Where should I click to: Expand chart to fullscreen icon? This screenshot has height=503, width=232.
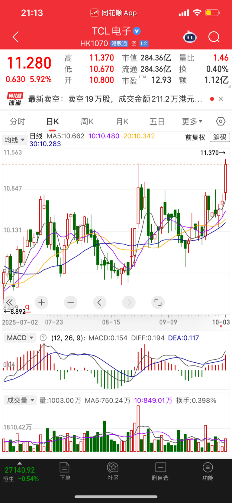point(158,302)
